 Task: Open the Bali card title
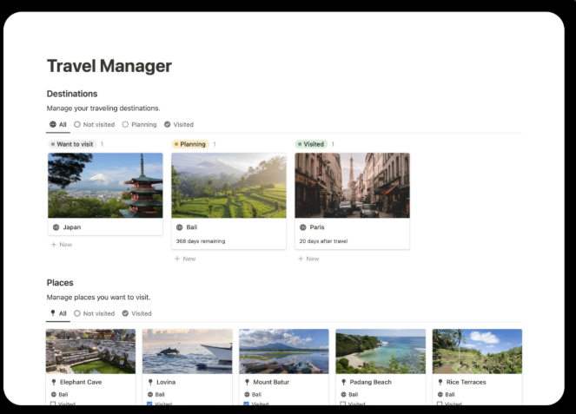(192, 227)
